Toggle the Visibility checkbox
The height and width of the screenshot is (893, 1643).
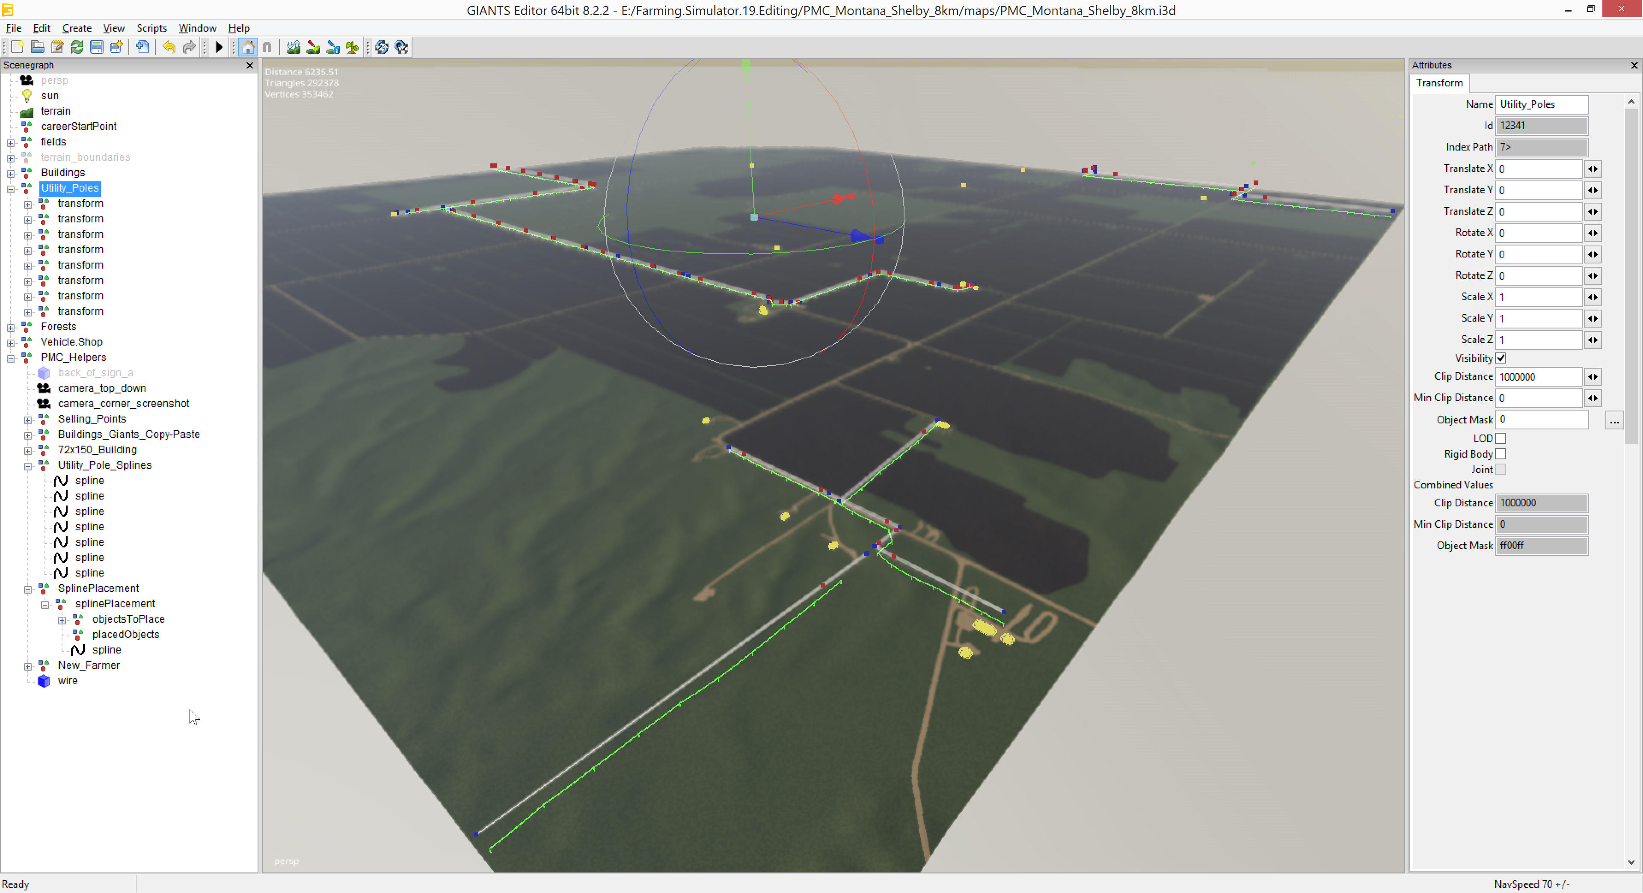coord(1501,358)
